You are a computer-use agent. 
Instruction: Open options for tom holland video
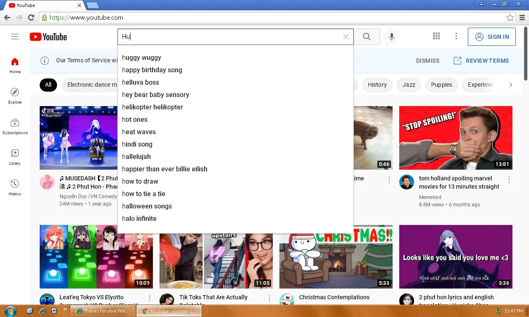[509, 180]
